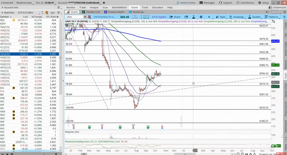Open the chart Style menu
The image size is (287, 155).
[221, 17]
